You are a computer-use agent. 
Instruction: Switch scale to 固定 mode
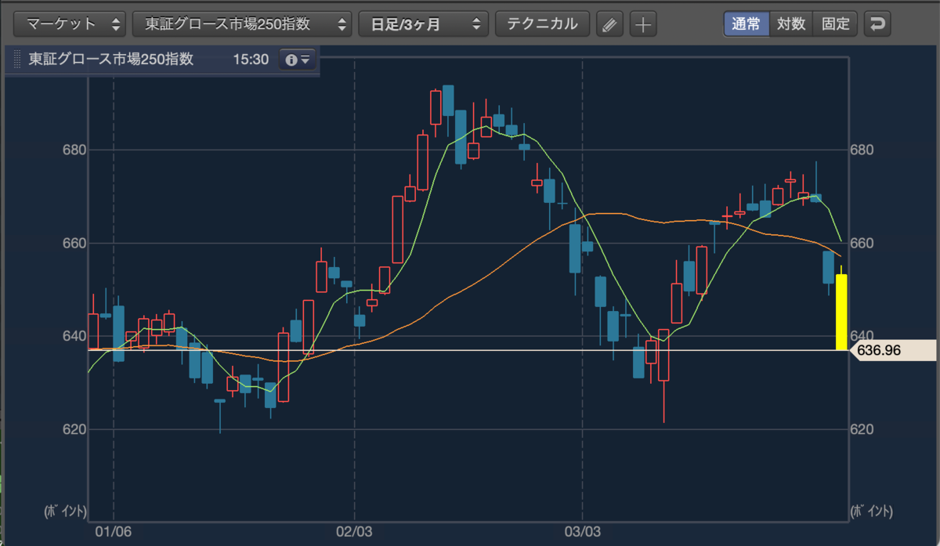click(836, 24)
